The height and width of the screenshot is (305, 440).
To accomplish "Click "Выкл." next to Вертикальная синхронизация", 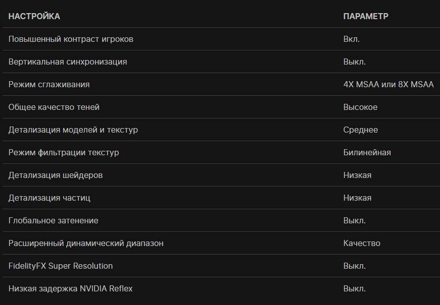I will coord(354,62).
